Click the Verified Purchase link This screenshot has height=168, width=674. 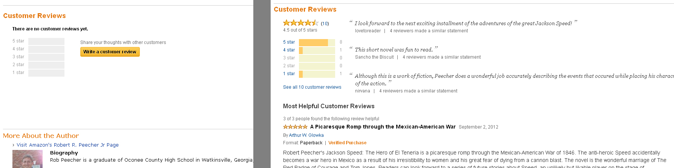347,143
